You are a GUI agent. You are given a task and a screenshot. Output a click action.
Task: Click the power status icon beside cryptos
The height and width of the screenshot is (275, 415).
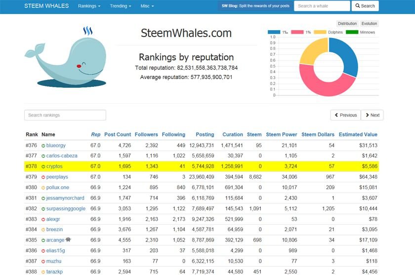(x=43, y=166)
